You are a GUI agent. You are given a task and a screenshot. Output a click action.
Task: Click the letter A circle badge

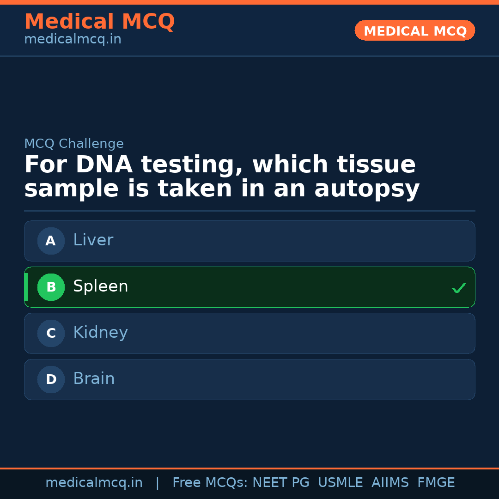(51, 241)
